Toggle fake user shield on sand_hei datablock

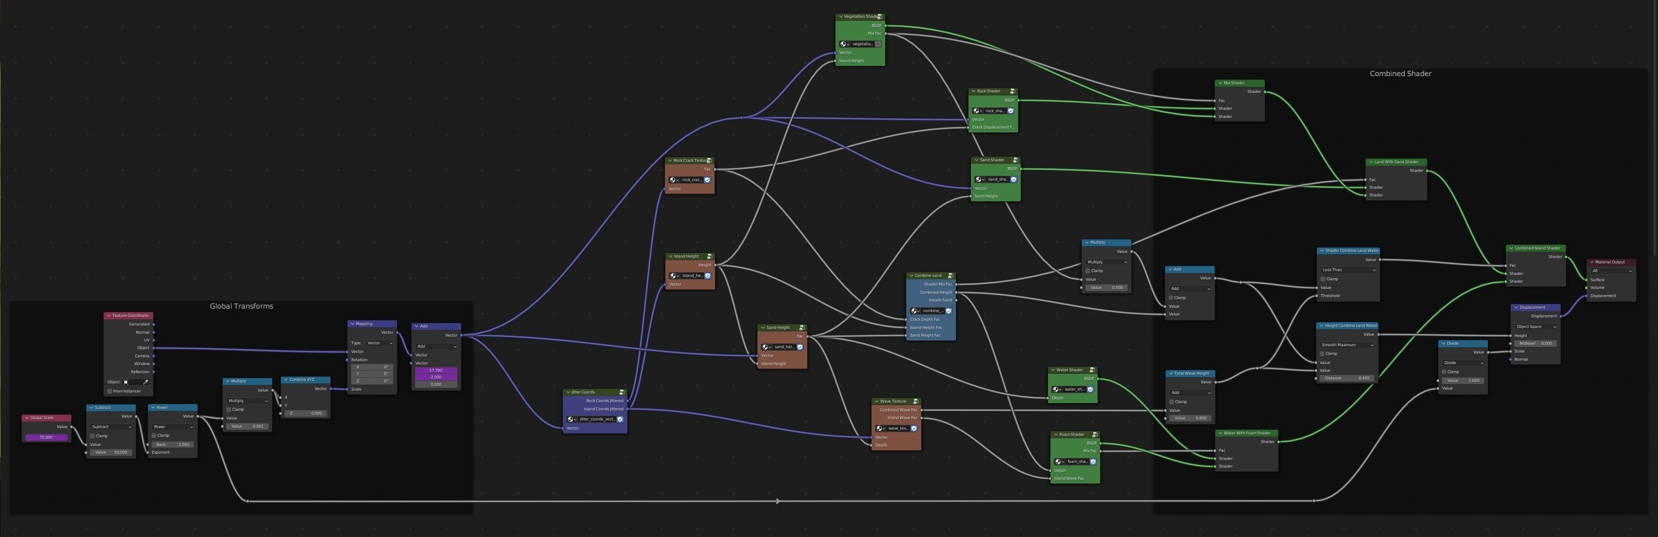click(x=800, y=347)
